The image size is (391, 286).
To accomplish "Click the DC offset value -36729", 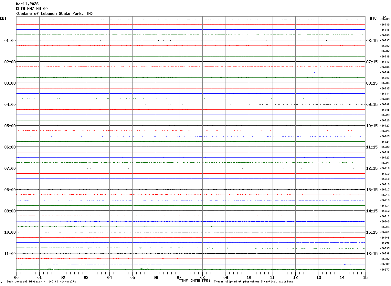I will tap(385, 115).
